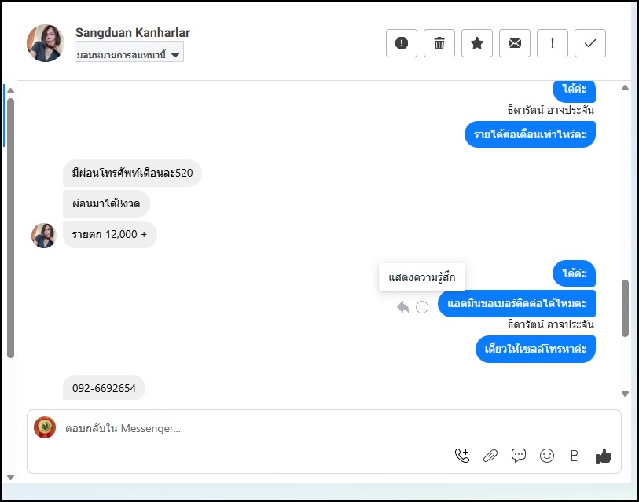Click the reply arrow beside the message

pos(403,307)
